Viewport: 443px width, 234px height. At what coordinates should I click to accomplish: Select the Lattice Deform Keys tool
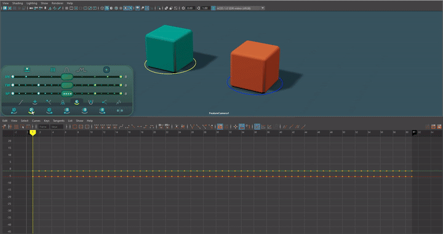tap(16, 127)
